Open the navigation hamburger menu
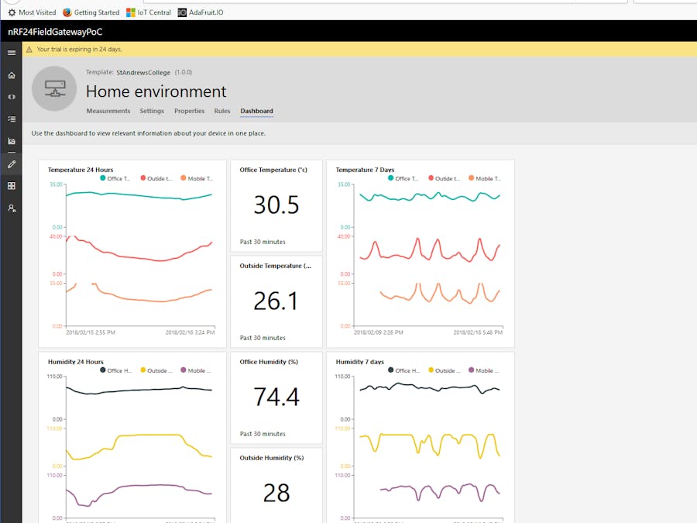The width and height of the screenshot is (697, 523). pyautogui.click(x=11, y=52)
